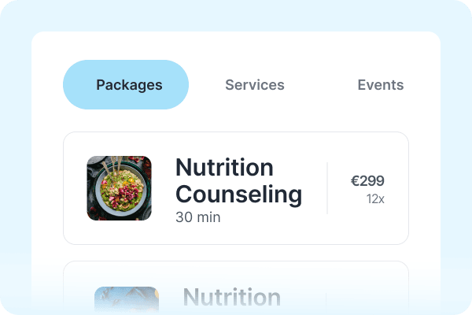Screen dimensions: 472x315
Task: Click empty space right of 30 min label
Action: (267, 217)
